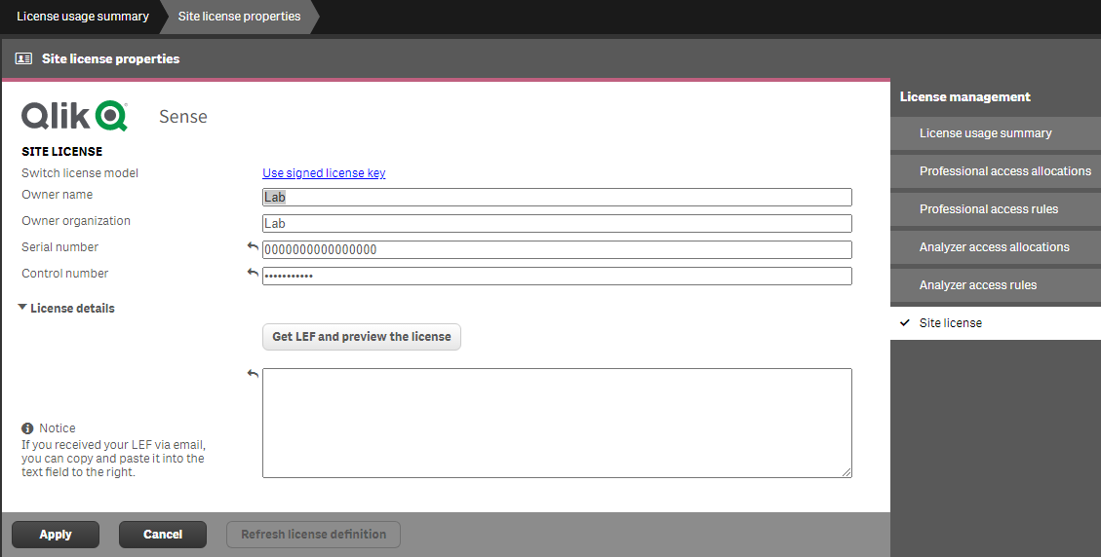Image resolution: width=1101 pixels, height=557 pixels.
Task: Collapse the License details section
Action: (22, 308)
